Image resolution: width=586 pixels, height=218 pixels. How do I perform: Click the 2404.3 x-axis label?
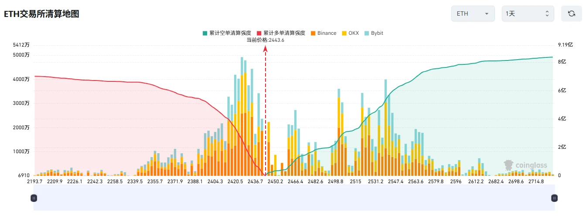point(215,181)
